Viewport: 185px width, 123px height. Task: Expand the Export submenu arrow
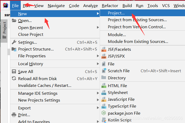(98, 108)
